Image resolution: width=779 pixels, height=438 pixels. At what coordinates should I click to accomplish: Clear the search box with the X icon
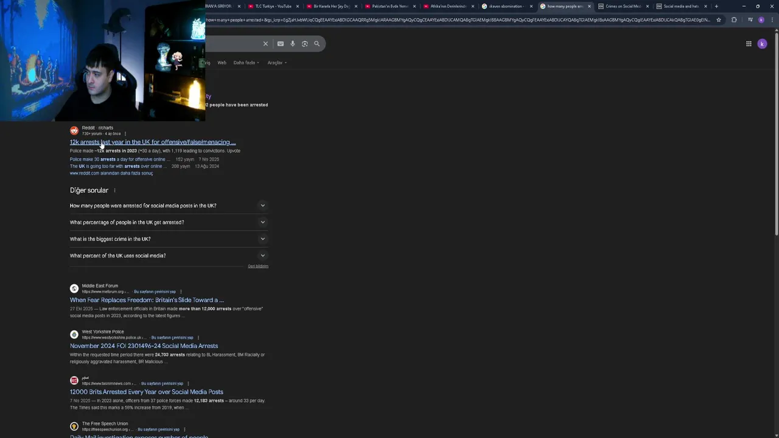click(x=265, y=44)
